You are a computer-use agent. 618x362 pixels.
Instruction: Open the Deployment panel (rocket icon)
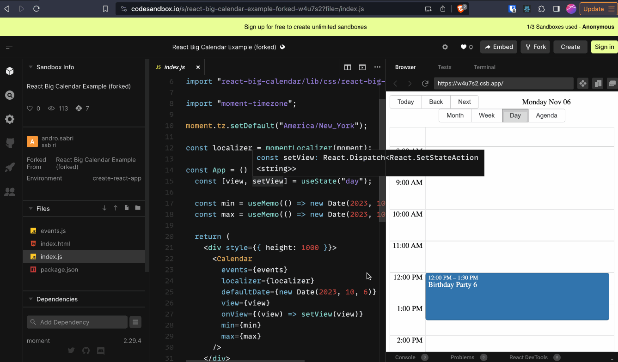[x=9, y=167]
